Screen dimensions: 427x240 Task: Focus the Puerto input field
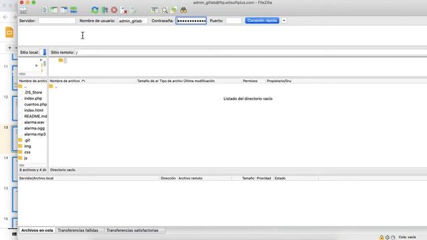[x=234, y=21]
